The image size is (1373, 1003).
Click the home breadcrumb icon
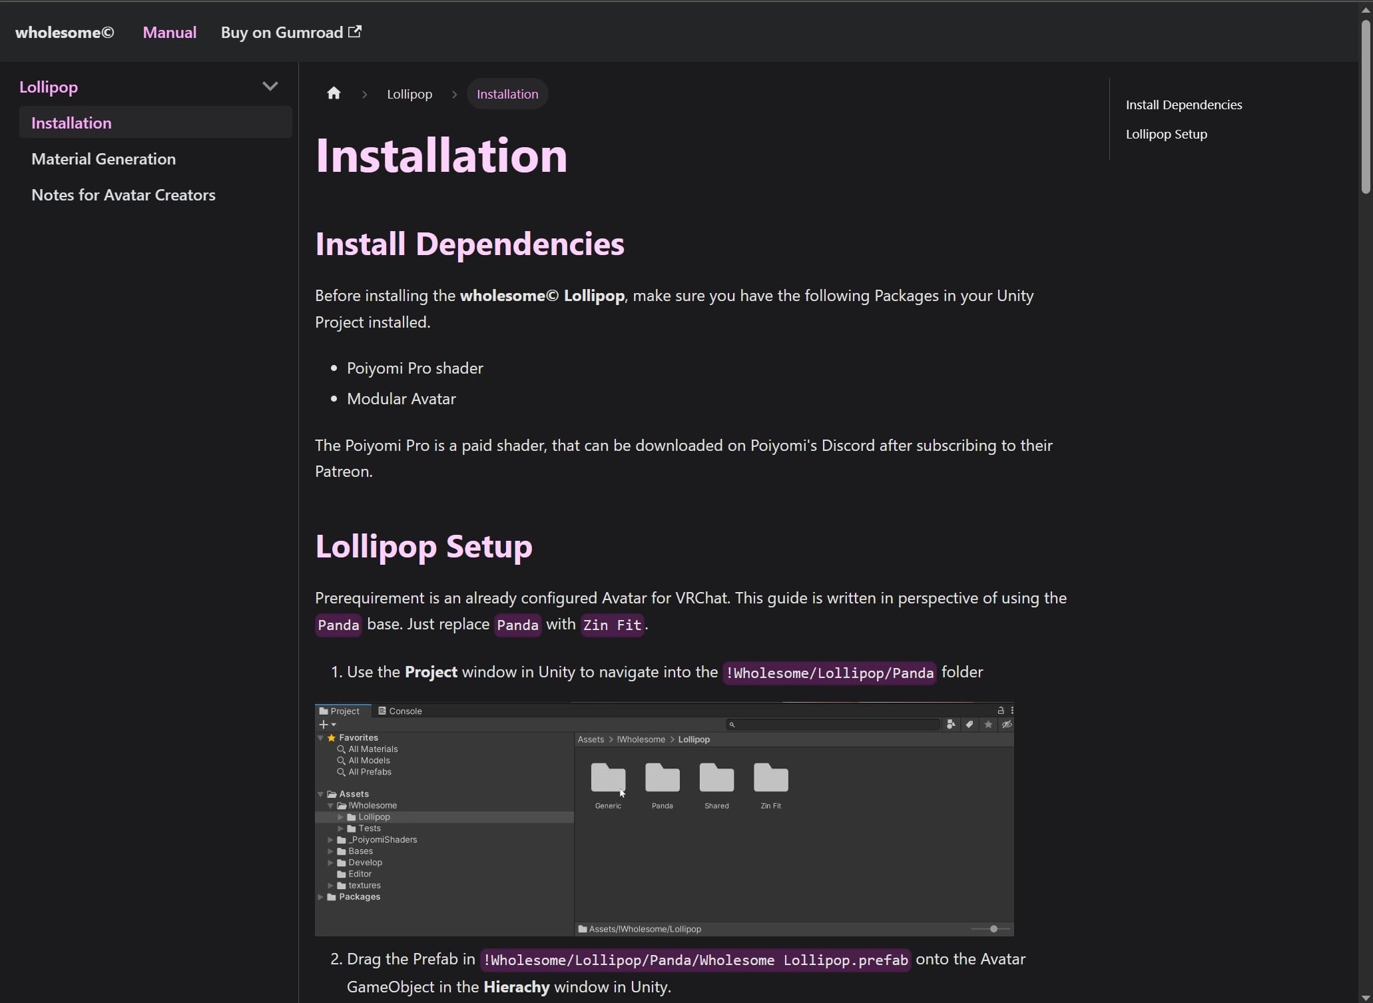334,94
